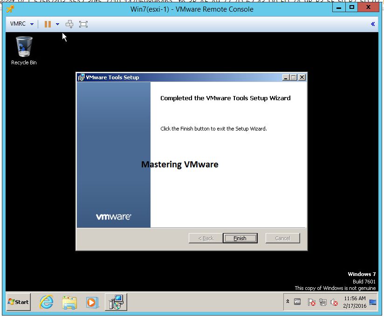The image size is (384, 317).
Task: Maximize the VMware Tools Setup dialog
Action: coord(294,77)
